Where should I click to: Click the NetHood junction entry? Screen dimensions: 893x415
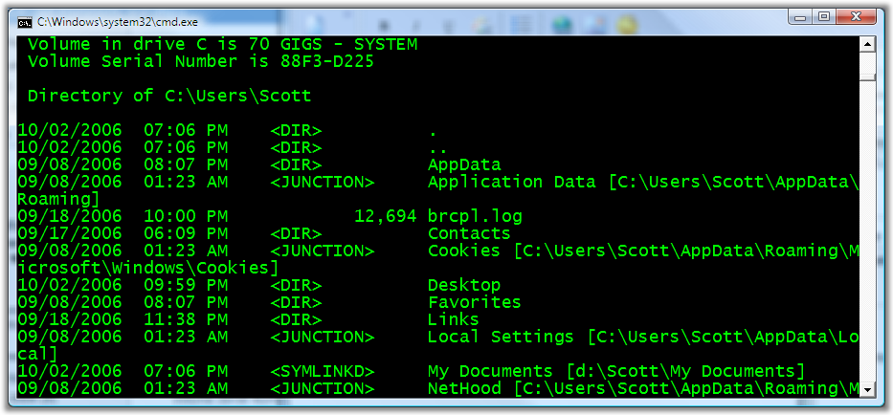click(x=643, y=388)
